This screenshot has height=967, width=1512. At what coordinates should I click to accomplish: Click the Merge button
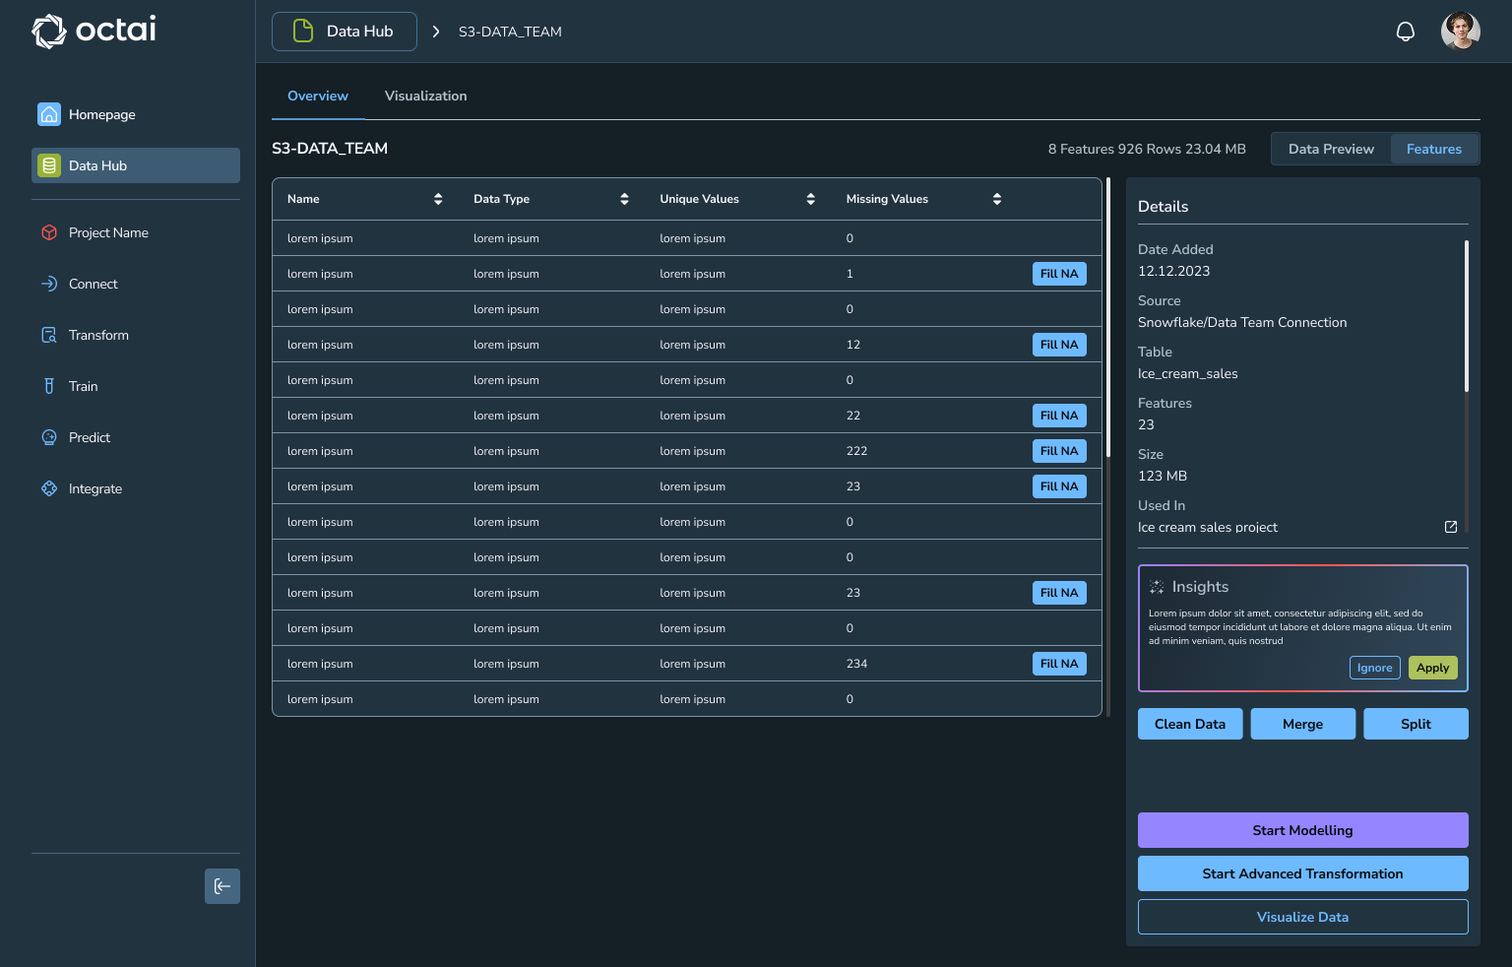pos(1303,724)
